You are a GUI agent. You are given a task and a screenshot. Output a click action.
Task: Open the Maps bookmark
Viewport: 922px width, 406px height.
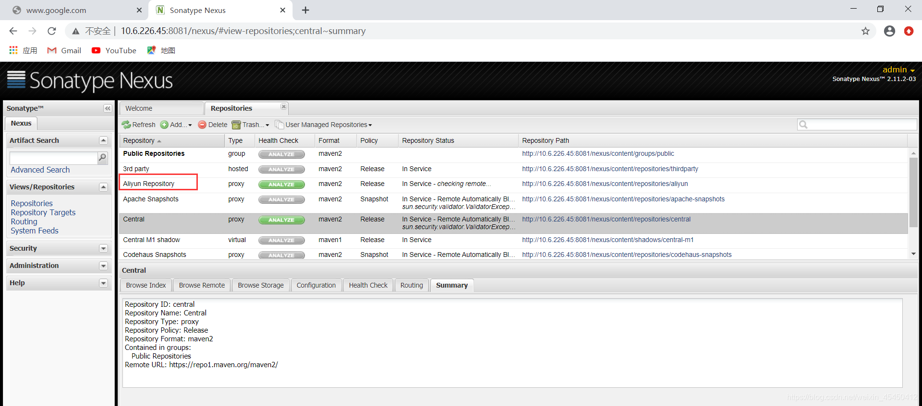pyautogui.click(x=161, y=50)
